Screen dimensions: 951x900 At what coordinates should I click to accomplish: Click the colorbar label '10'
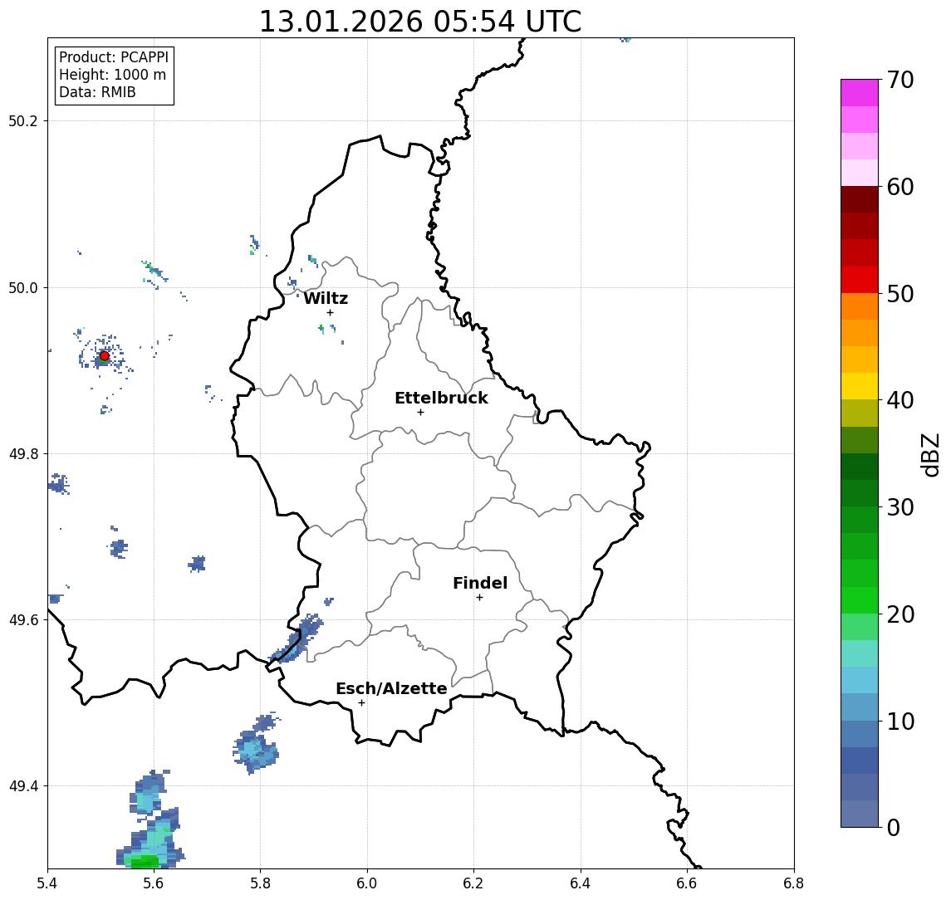click(900, 721)
